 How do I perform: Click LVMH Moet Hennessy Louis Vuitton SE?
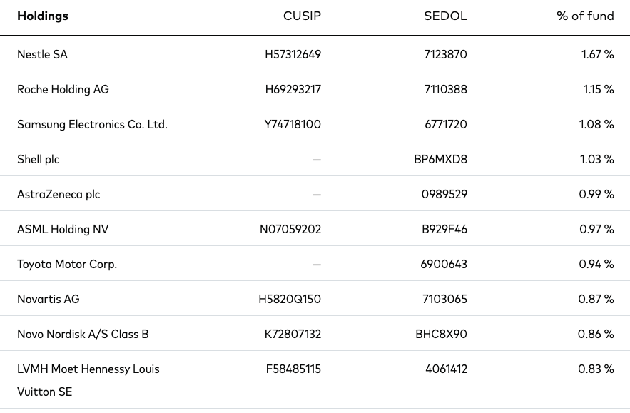(x=88, y=380)
